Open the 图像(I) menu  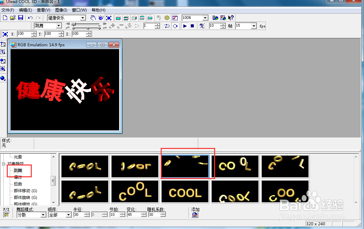coord(61,10)
